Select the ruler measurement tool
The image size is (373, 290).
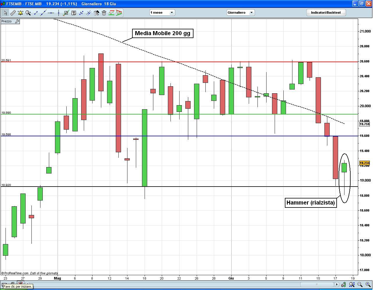(x=13, y=13)
